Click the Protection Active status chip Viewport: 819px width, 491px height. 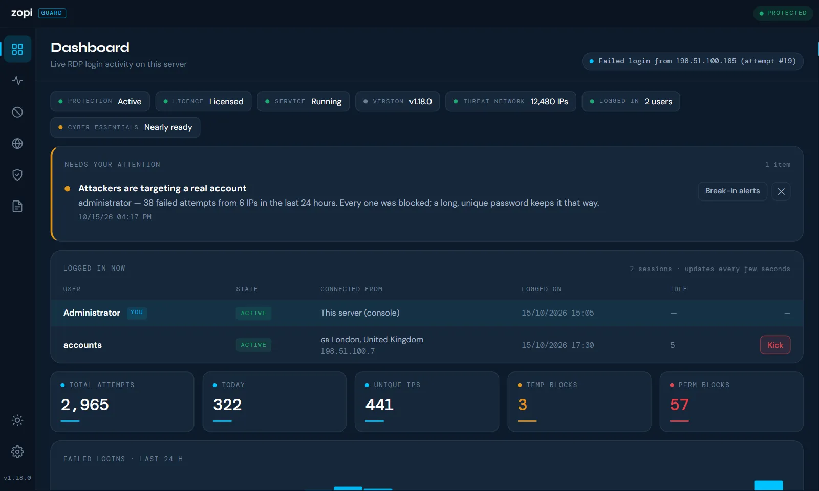click(x=100, y=101)
